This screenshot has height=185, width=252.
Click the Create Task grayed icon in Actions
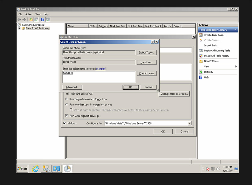coord(201,40)
